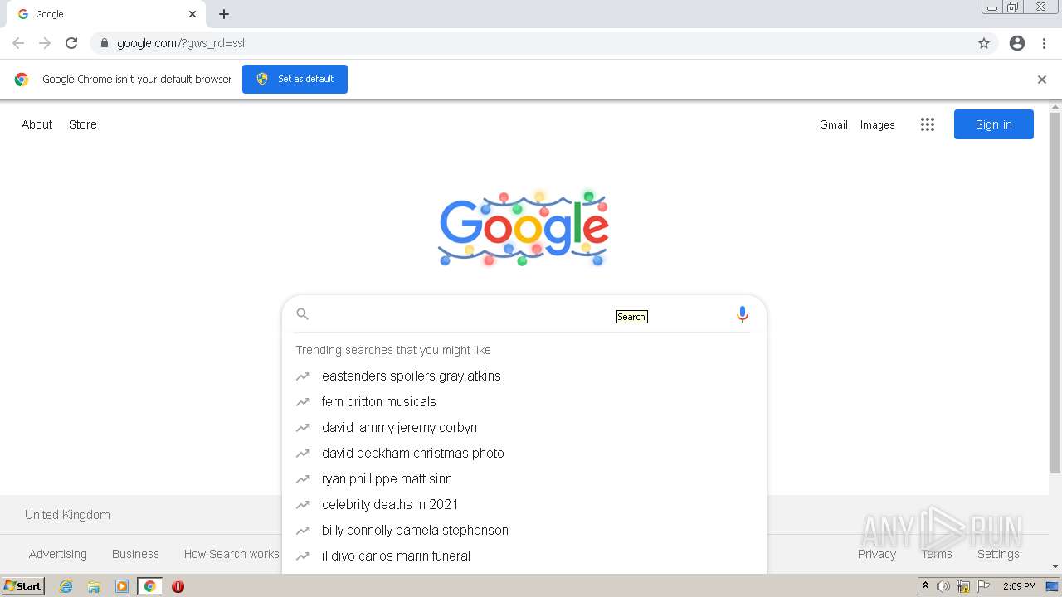Select suggestion david beckham christmas photo
Viewport: 1062px width, 597px height.
413,454
